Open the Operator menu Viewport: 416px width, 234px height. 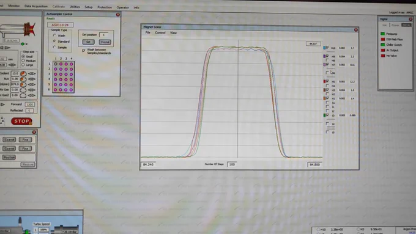tap(122, 7)
